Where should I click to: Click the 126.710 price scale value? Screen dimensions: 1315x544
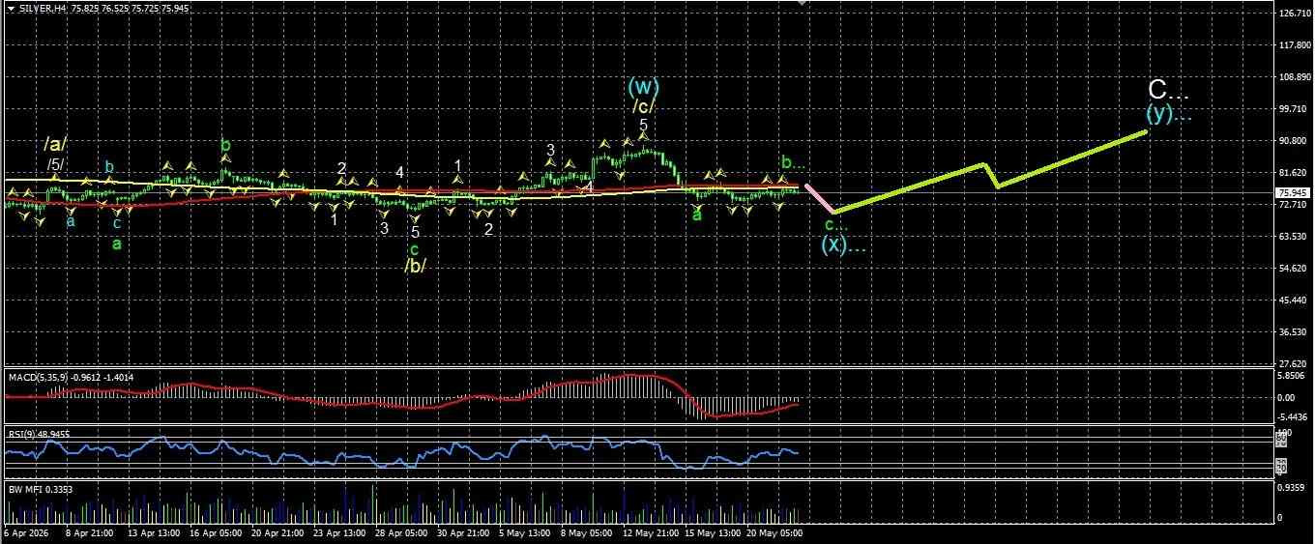point(1294,14)
